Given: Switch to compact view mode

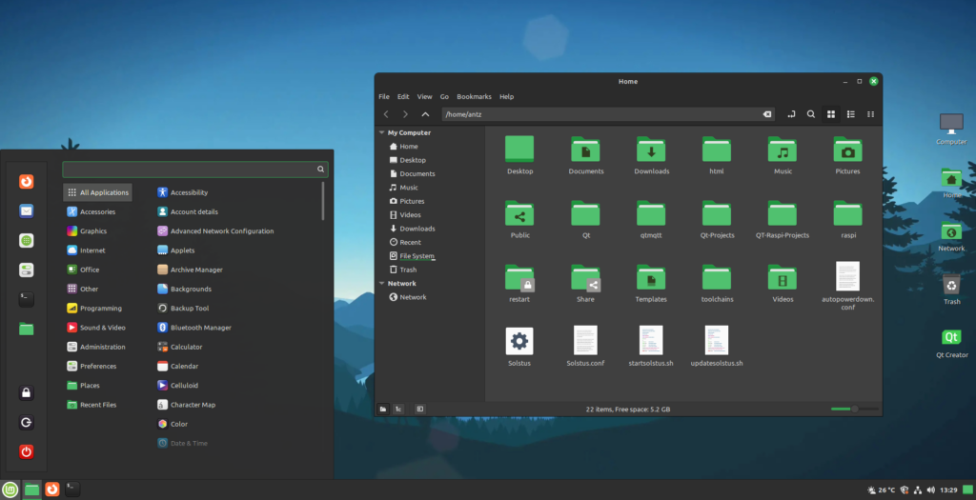Looking at the screenshot, I should tap(871, 114).
